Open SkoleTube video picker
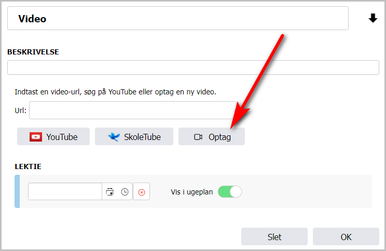The image size is (386, 251). 134,136
